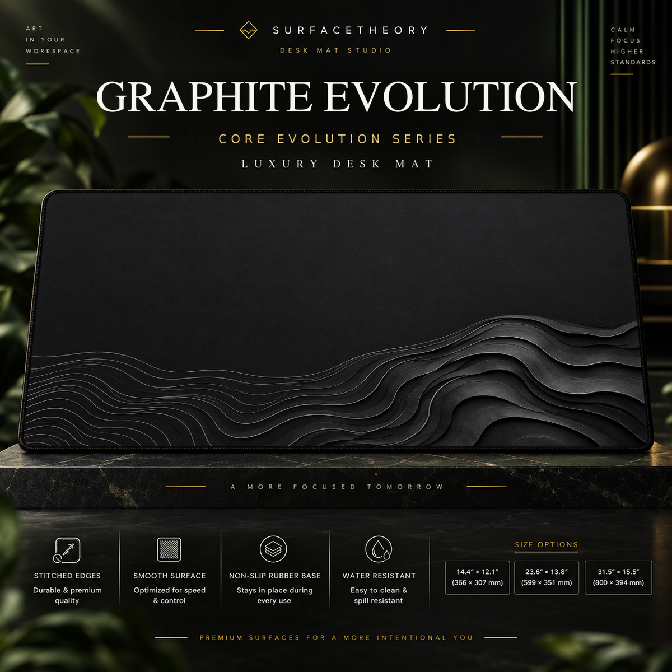Screen dimensions: 672x672
Task: Click the Non-Slip Rubber Base layers icon
Action: tap(273, 549)
